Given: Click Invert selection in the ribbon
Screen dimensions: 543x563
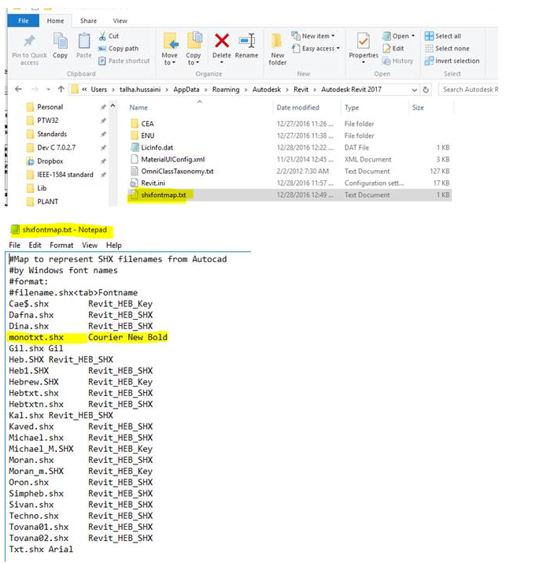Looking at the screenshot, I should 451,61.
